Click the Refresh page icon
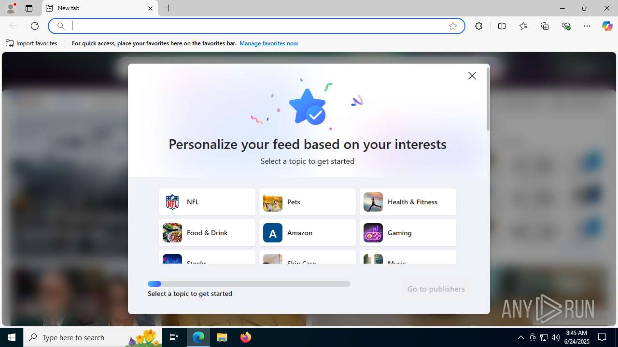Image resolution: width=618 pixels, height=347 pixels. (35, 26)
